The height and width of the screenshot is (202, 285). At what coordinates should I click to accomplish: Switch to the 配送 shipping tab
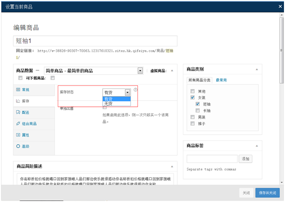(x=34, y=113)
